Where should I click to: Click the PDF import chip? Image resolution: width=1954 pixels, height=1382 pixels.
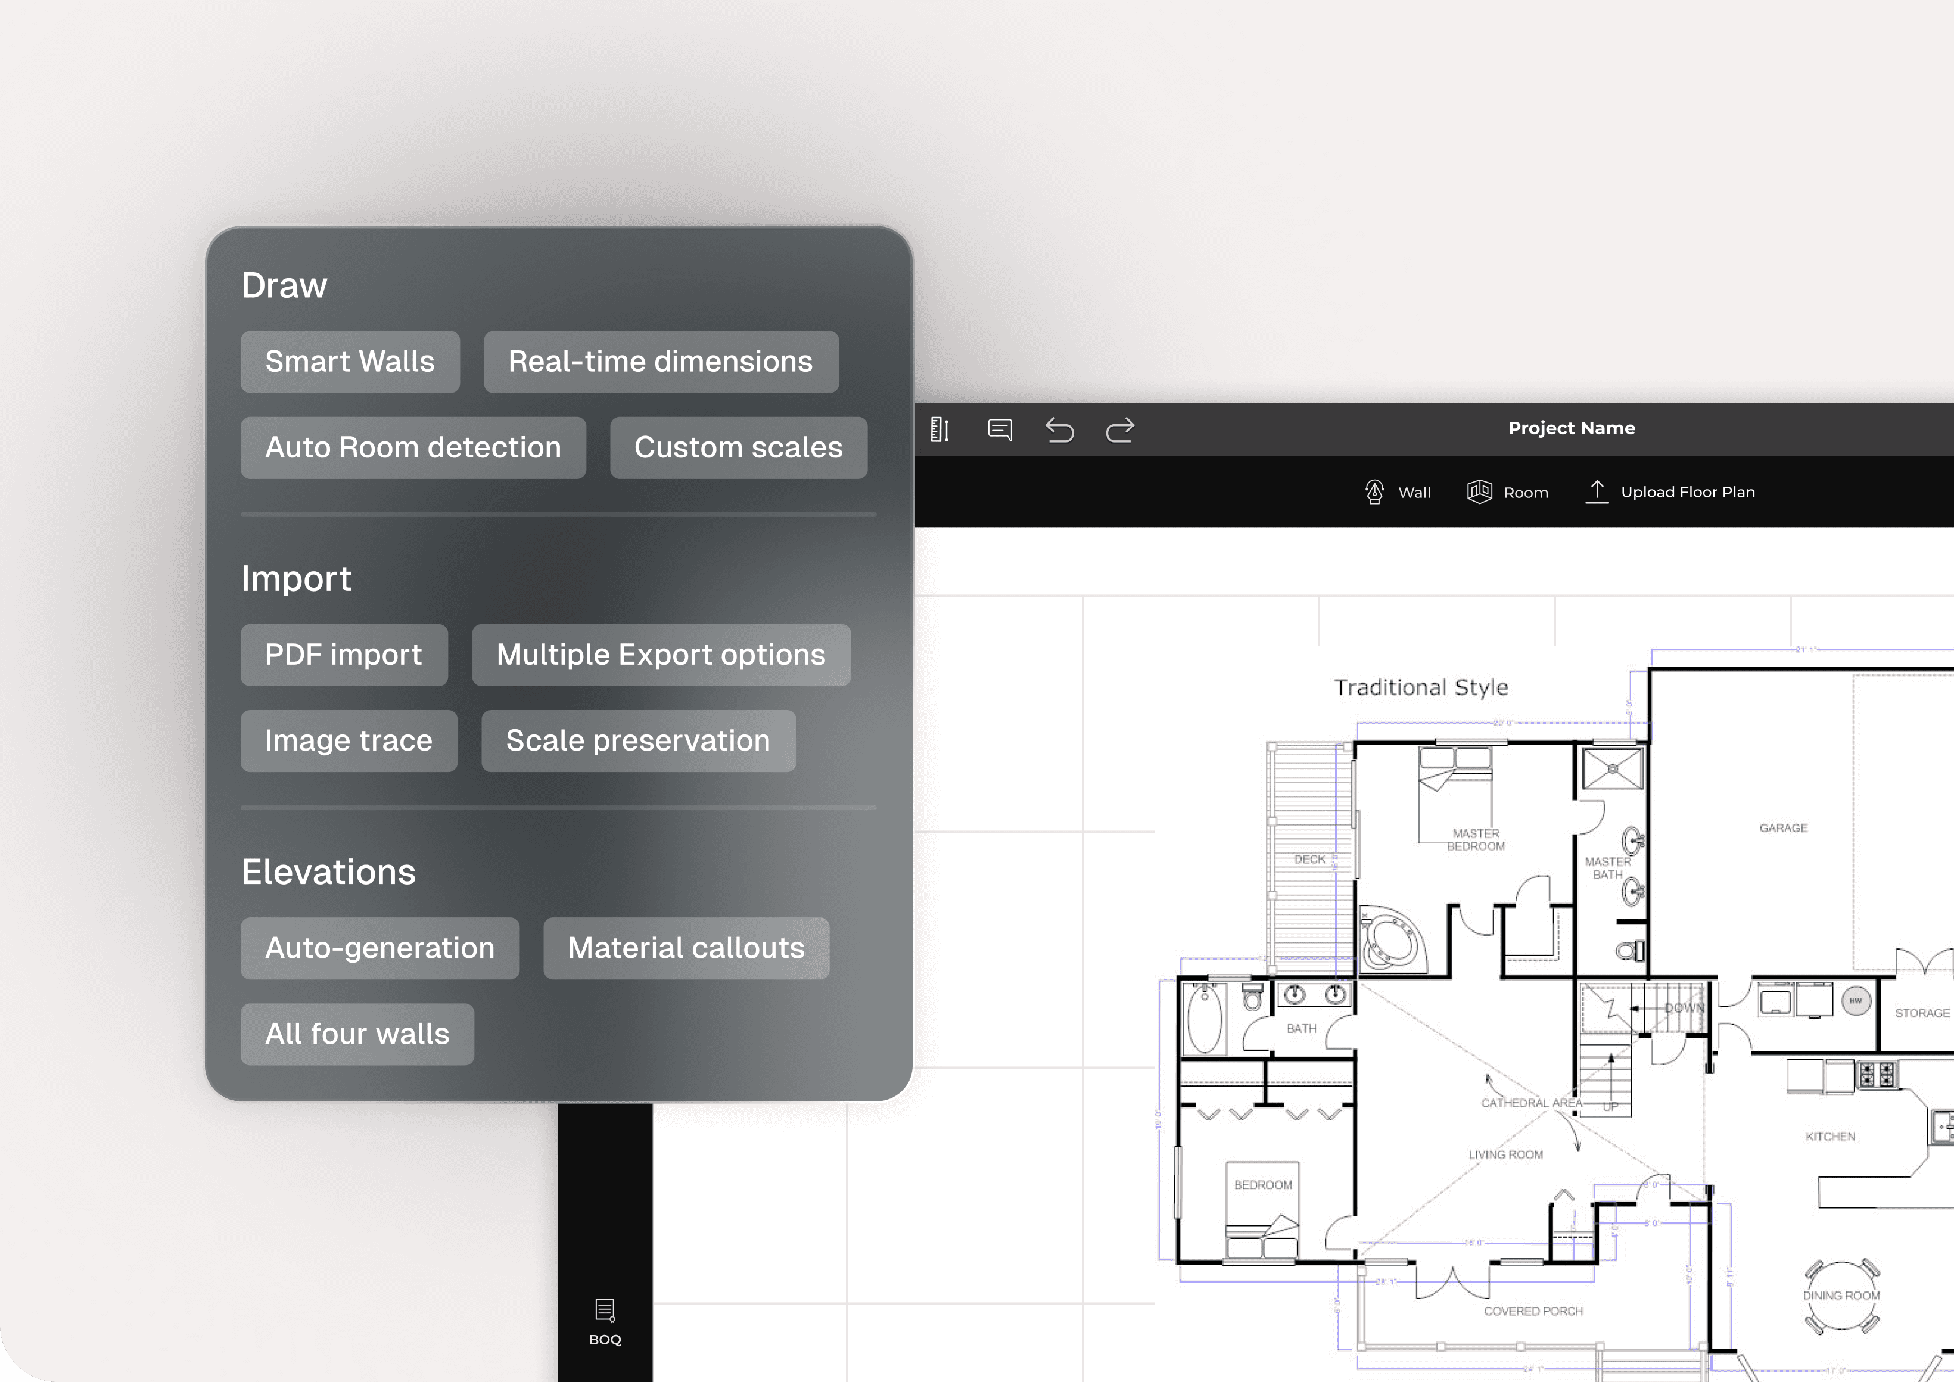tap(344, 655)
